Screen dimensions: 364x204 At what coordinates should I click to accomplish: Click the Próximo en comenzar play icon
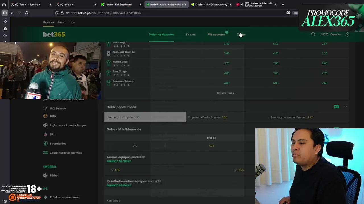[x=45, y=197]
